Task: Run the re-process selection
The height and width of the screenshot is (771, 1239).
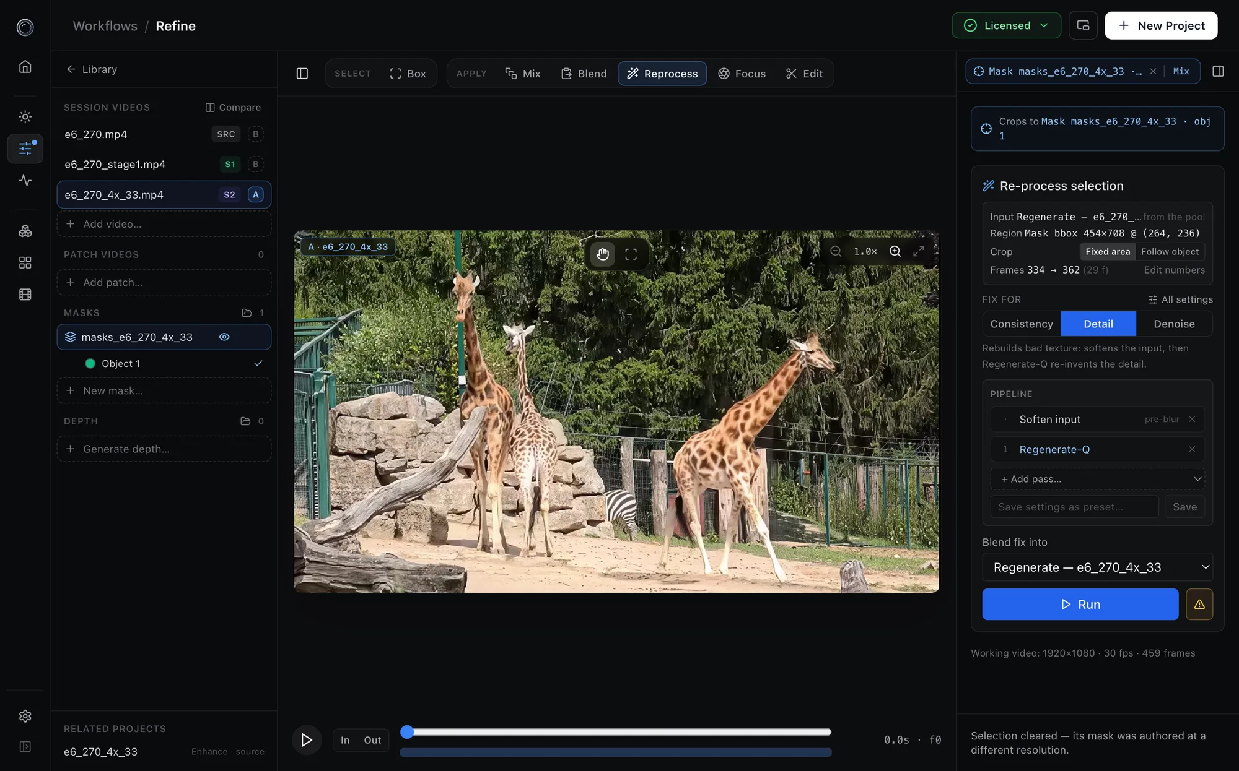Action: (x=1080, y=605)
